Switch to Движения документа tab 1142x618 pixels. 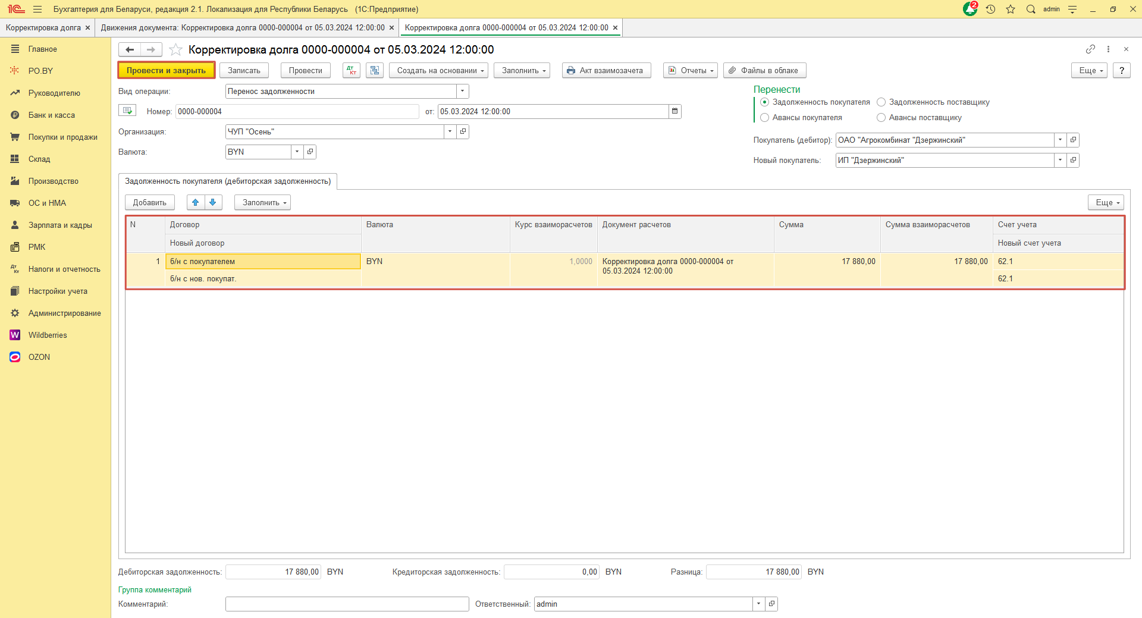pos(243,27)
